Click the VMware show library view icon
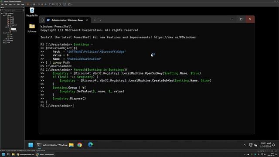The image size is (279, 157). pyautogui.click(x=50, y=4)
